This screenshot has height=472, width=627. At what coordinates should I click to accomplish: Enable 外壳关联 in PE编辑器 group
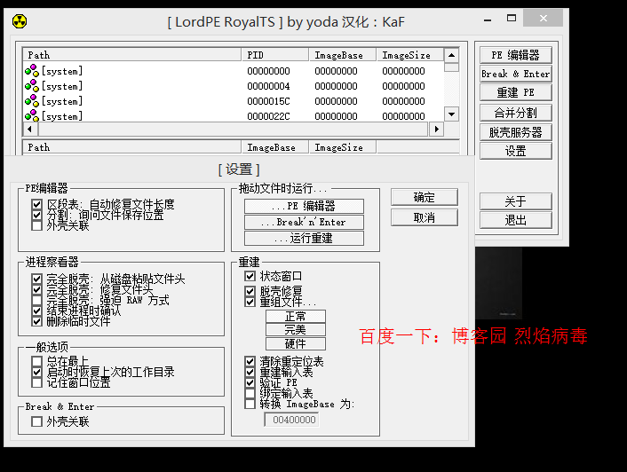pyautogui.click(x=36, y=225)
